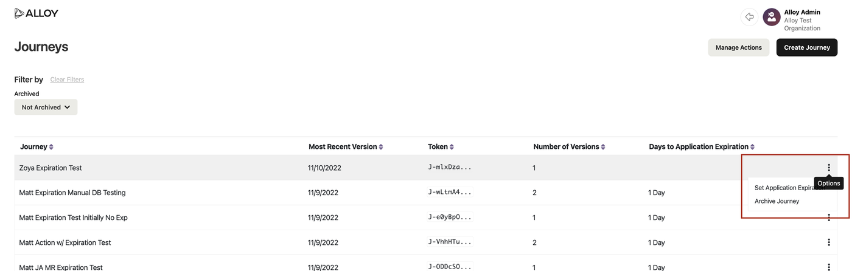The width and height of the screenshot is (852, 271).
Task: Choose Archive Journey from the menu
Action: [x=777, y=201]
